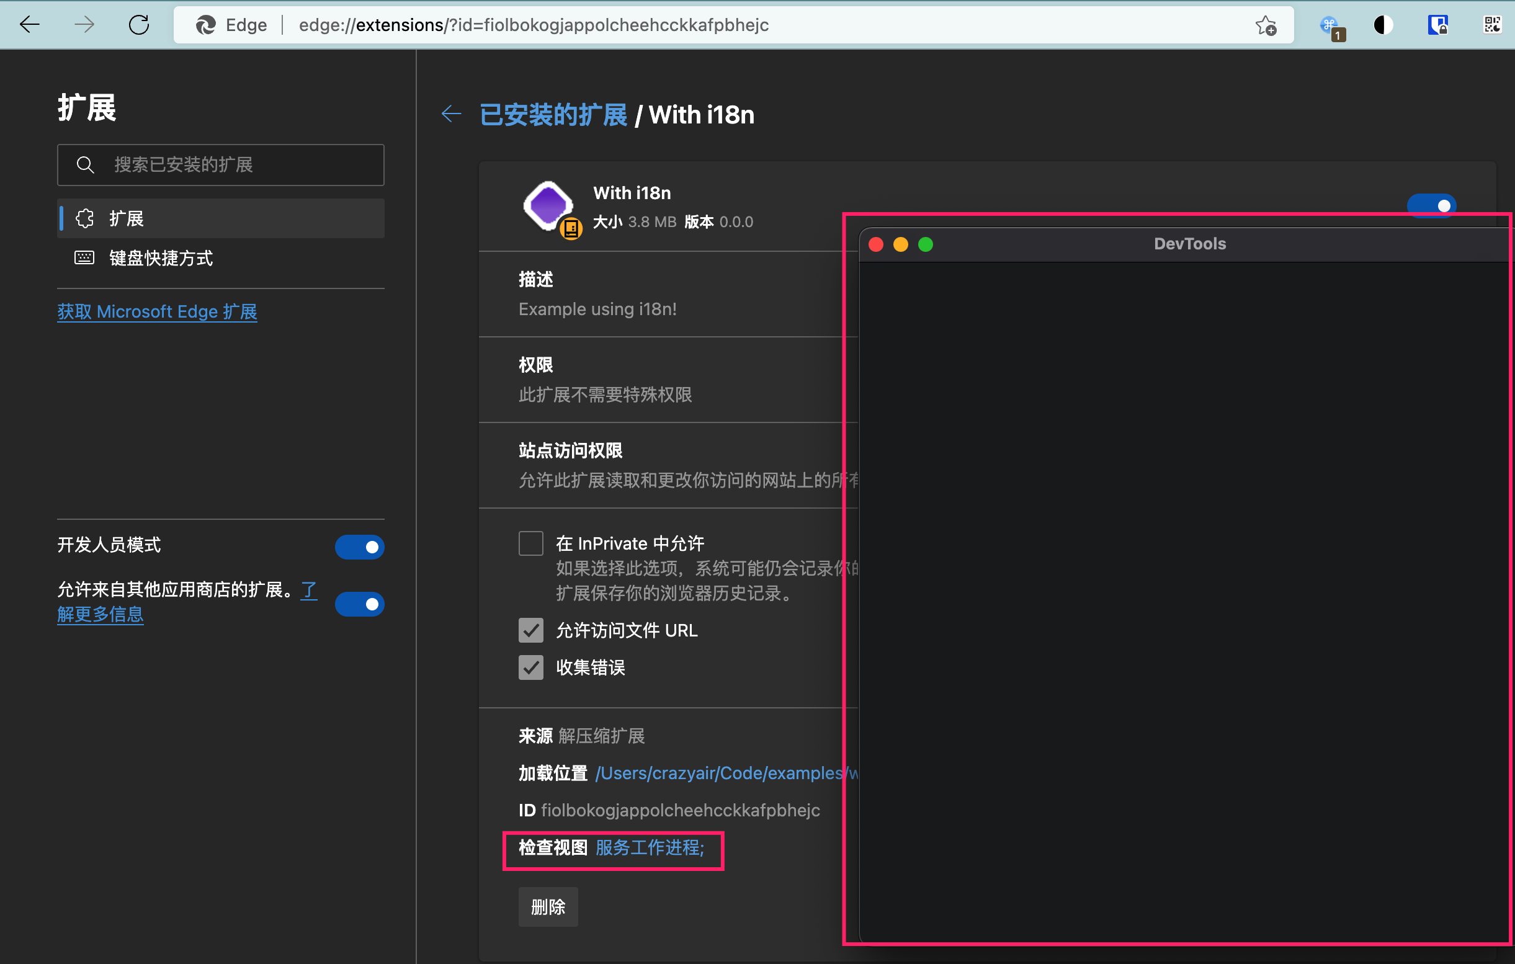The image size is (1515, 964).
Task: Add page to favorites star icon
Action: point(1266,26)
